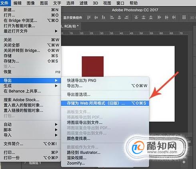Image resolution: width=196 pixels, height=169 pixels.
Task: Choose 打印一份 menu item
Action: (x=30, y=158)
